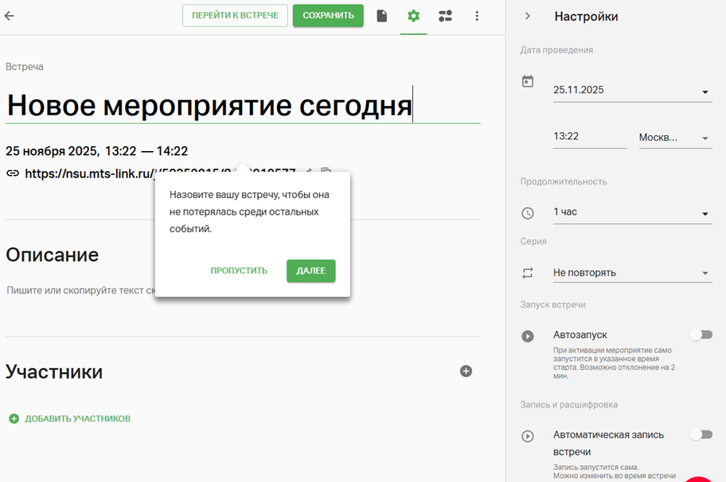The height and width of the screenshot is (482, 726).
Task: Click the round plus icon beside Участники
Action: [x=466, y=371]
